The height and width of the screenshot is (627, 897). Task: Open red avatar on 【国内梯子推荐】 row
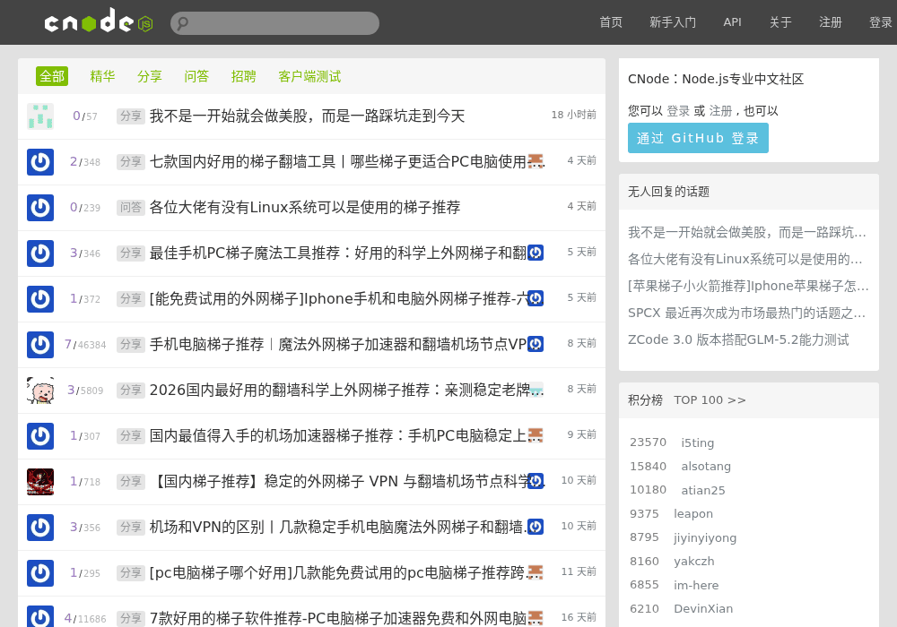40,481
